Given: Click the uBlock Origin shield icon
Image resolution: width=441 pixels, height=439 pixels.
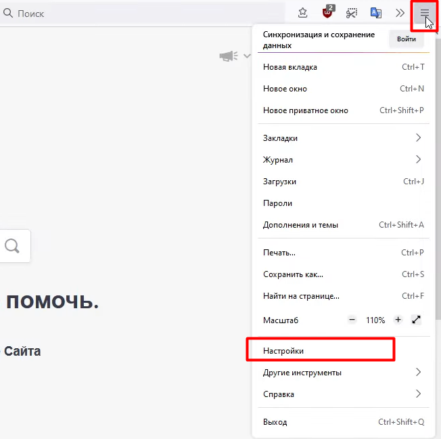Looking at the screenshot, I should [x=327, y=12].
